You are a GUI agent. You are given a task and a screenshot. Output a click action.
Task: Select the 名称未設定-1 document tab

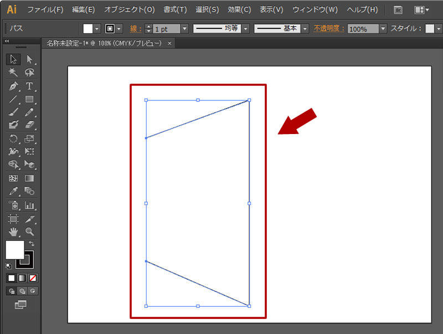tap(83, 43)
